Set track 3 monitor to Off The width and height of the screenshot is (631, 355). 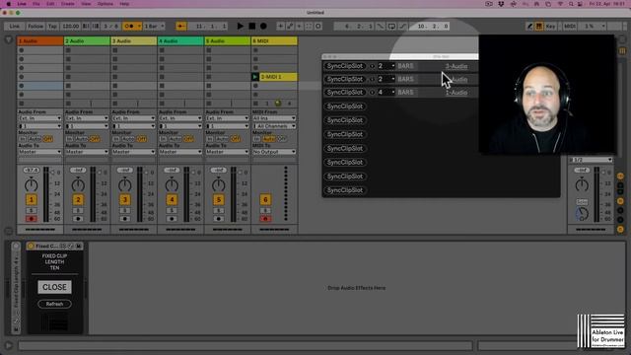[x=142, y=139]
